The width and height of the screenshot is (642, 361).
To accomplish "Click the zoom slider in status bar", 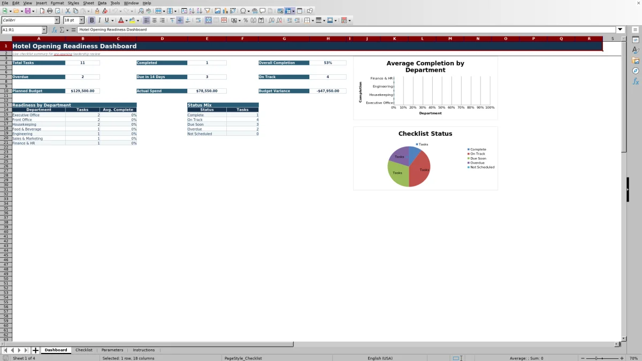I will 602,358.
